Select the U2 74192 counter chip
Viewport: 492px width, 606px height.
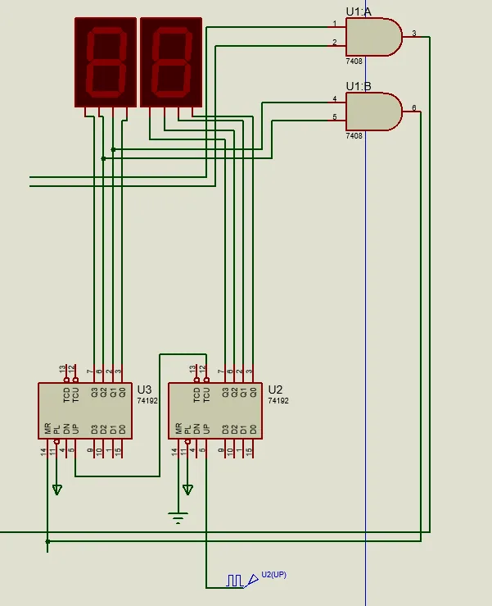point(215,411)
